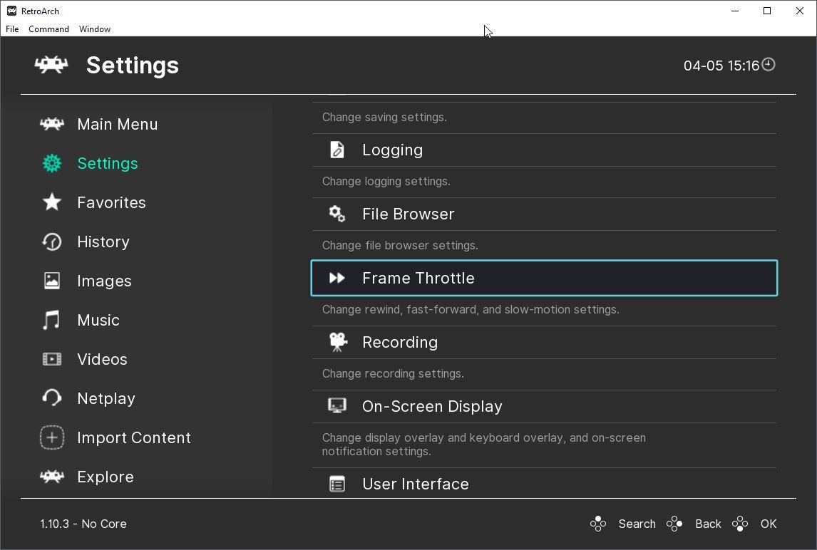The height and width of the screenshot is (550, 817).
Task: Click the Music note icon
Action: [52, 320]
